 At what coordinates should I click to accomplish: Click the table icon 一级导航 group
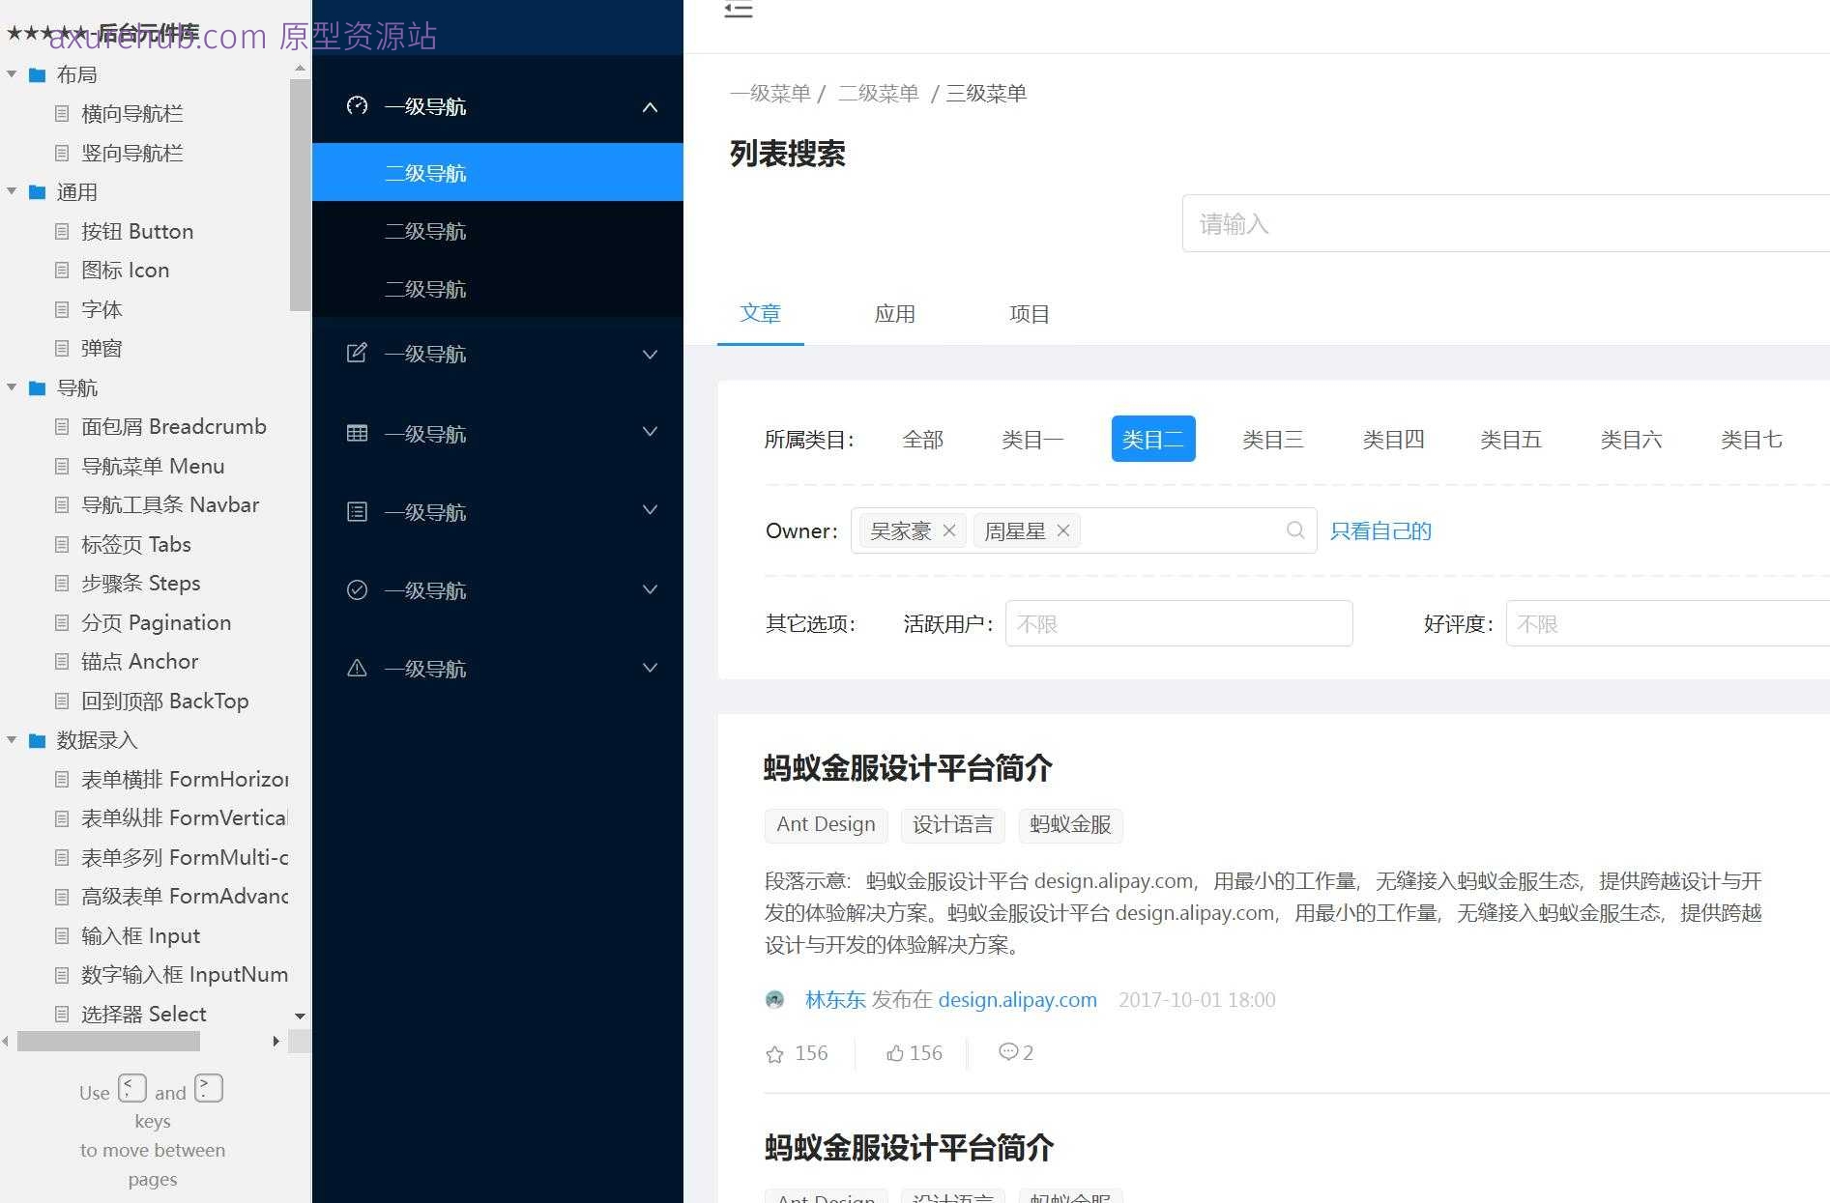(x=357, y=433)
